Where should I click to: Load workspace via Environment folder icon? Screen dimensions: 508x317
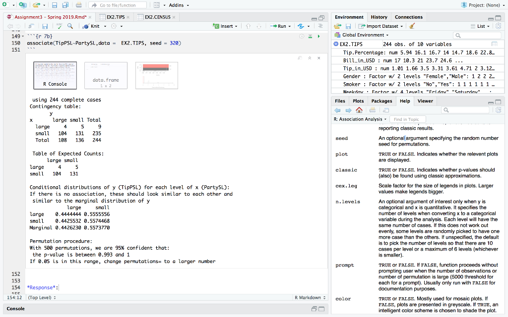337,26
